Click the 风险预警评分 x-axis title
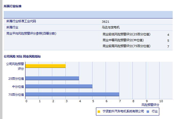This screenshot has width=174, height=119. tap(150, 105)
